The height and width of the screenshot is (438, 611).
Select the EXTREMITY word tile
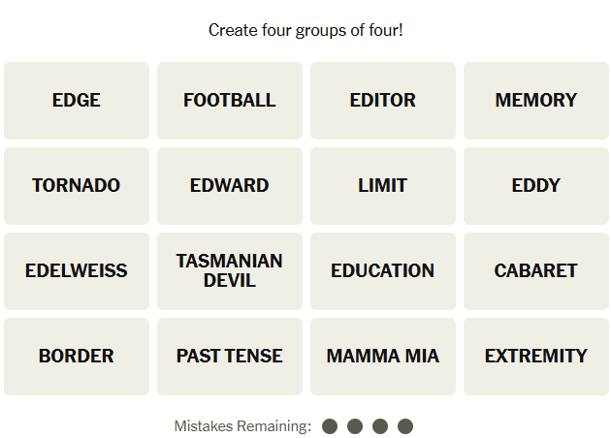536,357
